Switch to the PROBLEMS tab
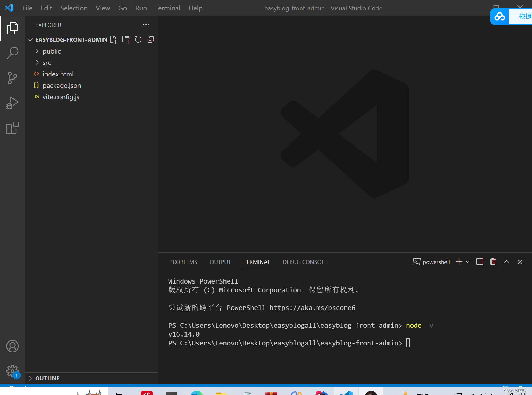 tap(183, 262)
